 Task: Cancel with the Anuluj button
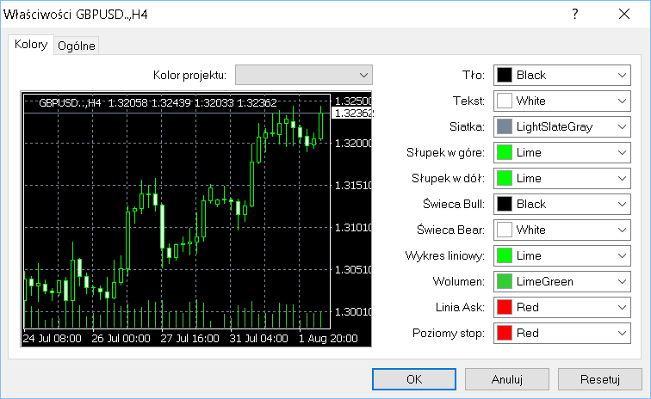click(507, 379)
